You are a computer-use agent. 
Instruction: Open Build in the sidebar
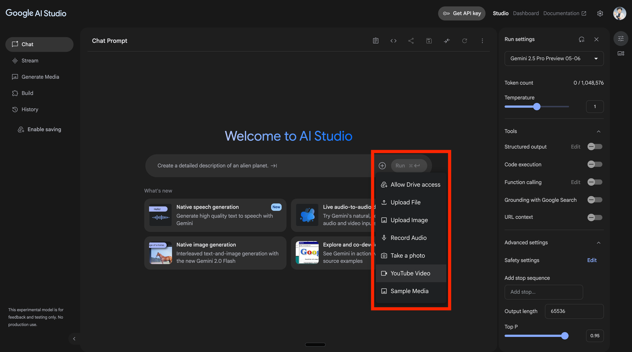coord(39,93)
